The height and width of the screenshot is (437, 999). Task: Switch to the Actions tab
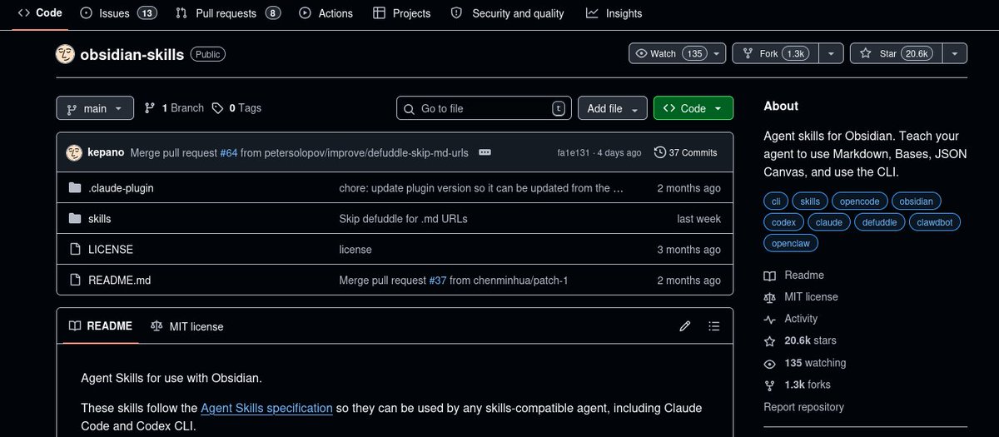tap(326, 13)
